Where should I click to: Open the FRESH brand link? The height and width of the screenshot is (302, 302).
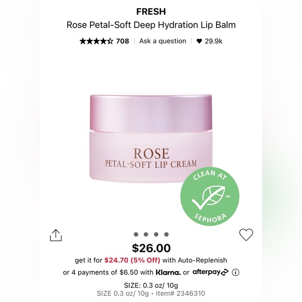click(x=151, y=11)
